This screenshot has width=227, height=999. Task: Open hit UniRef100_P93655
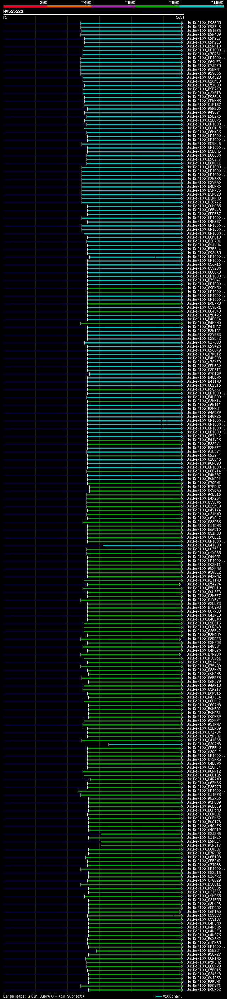pyautogui.click(x=204, y=23)
